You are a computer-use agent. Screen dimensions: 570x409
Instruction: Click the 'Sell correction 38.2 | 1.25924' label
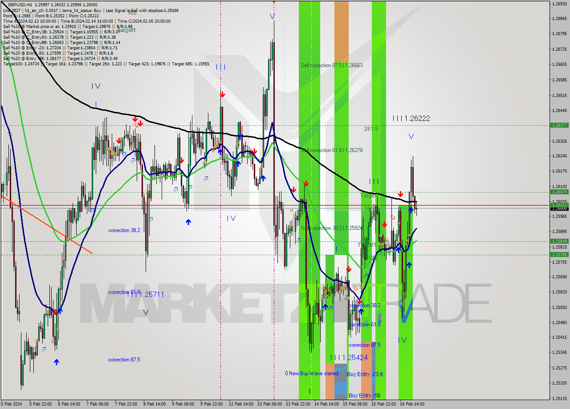point(332,228)
